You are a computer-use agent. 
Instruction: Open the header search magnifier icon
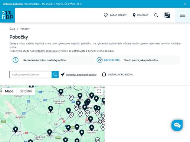click(x=156, y=15)
